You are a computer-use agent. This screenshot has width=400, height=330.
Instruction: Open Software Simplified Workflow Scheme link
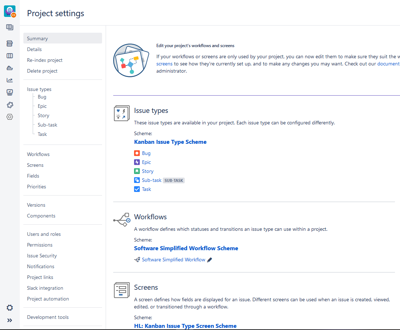pos(186,248)
